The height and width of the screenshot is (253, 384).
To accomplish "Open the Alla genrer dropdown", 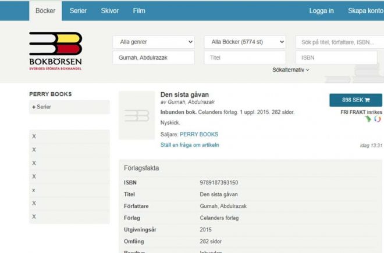I will coord(154,42).
